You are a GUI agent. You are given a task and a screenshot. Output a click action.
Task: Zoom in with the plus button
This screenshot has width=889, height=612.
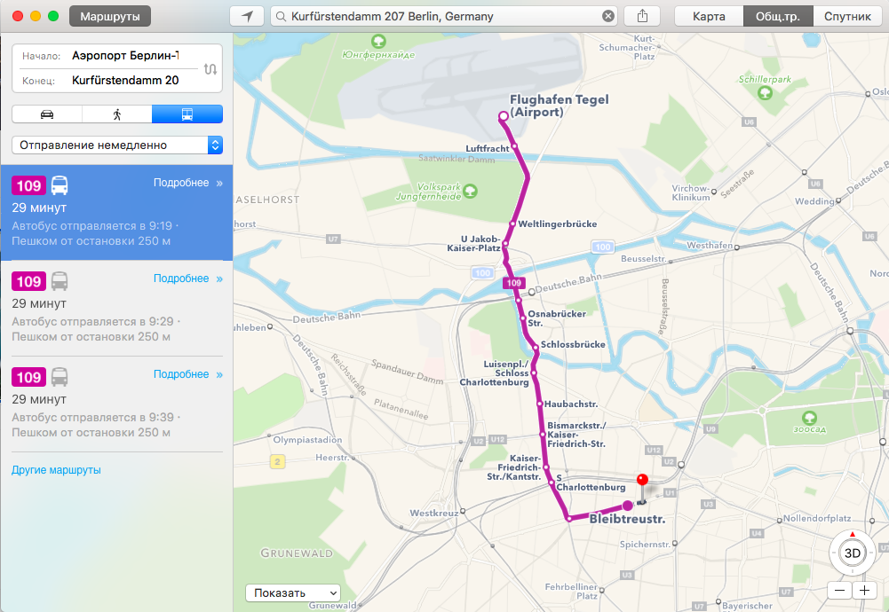864,591
